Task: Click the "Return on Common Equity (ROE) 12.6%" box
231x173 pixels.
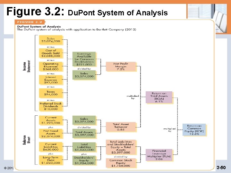Action: click(194, 130)
